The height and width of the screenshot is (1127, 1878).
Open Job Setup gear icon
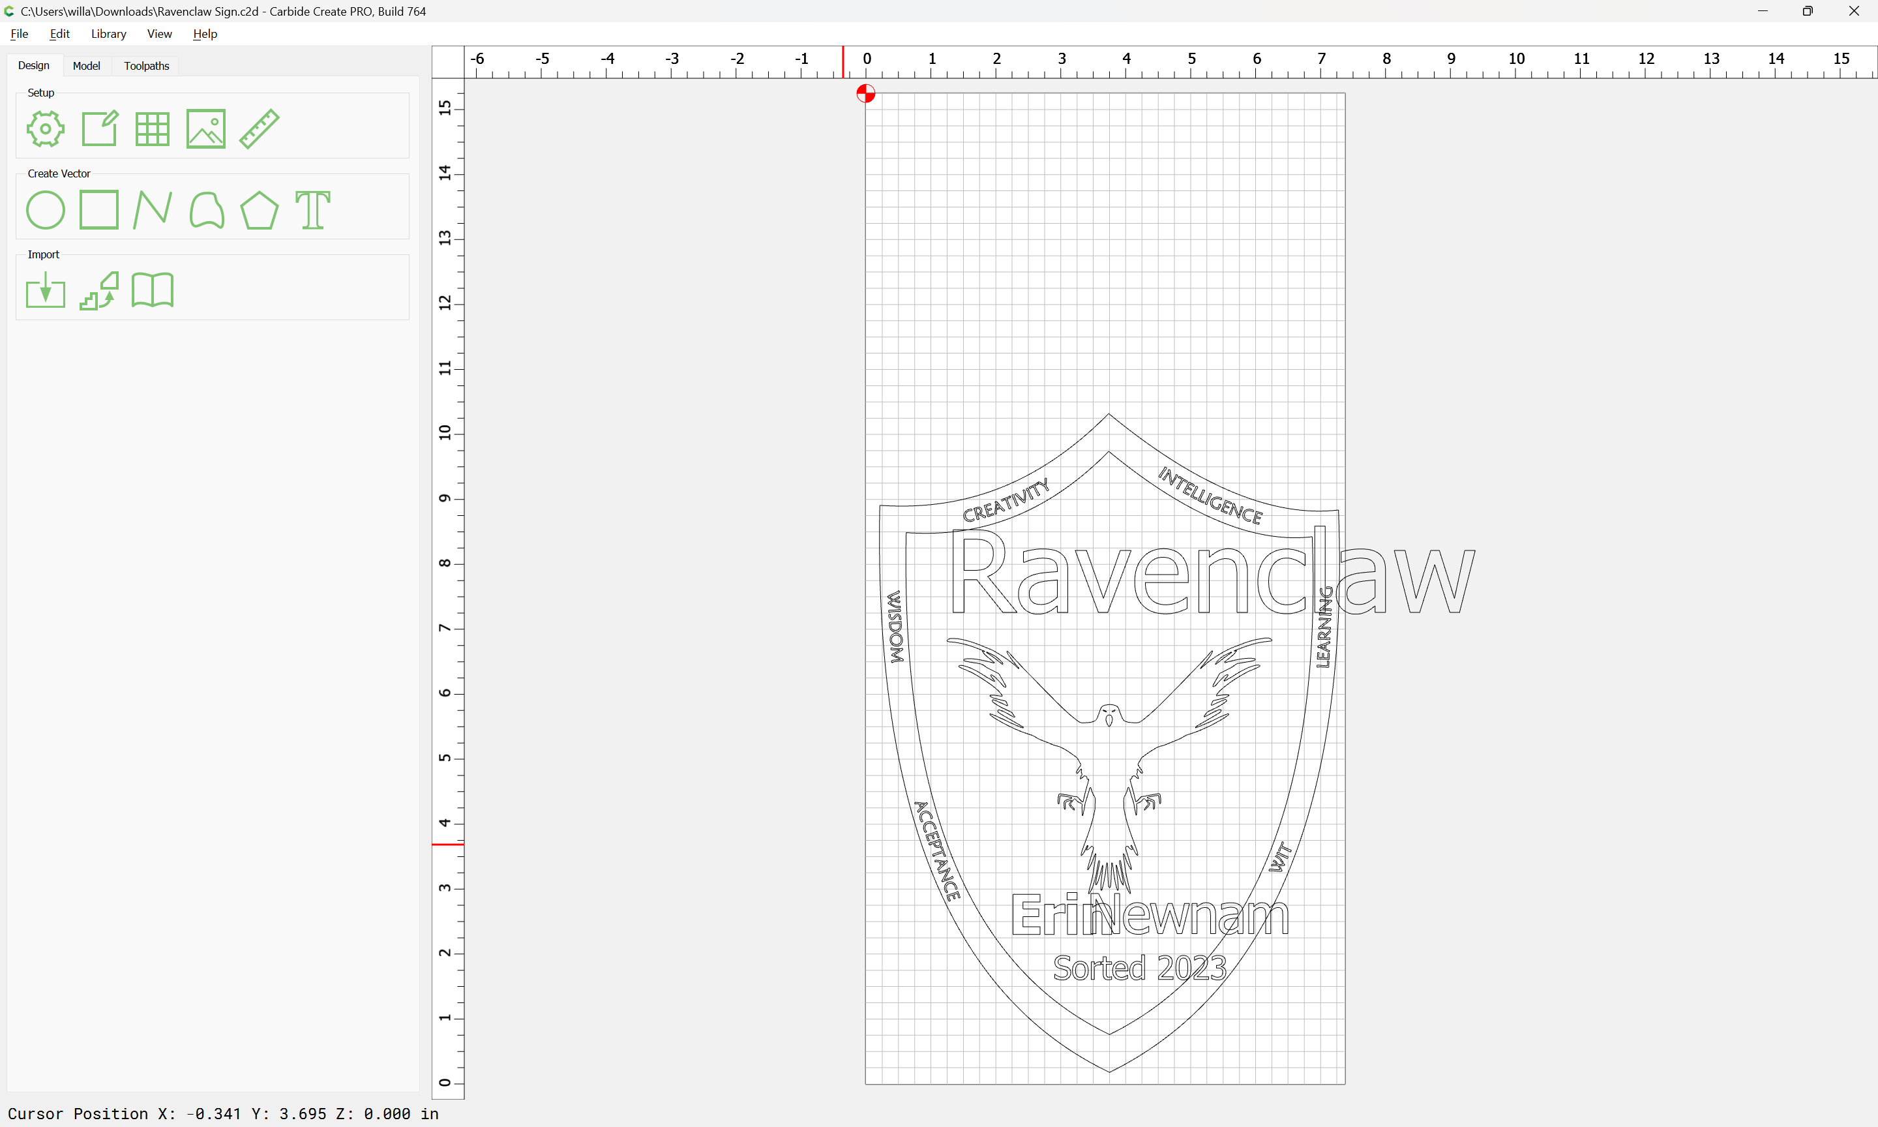(x=46, y=128)
